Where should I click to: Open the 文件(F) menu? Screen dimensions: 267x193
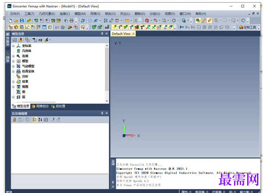pyautogui.click(x=15, y=14)
